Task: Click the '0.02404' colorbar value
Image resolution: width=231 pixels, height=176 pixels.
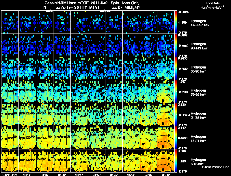Action: (184, 115)
